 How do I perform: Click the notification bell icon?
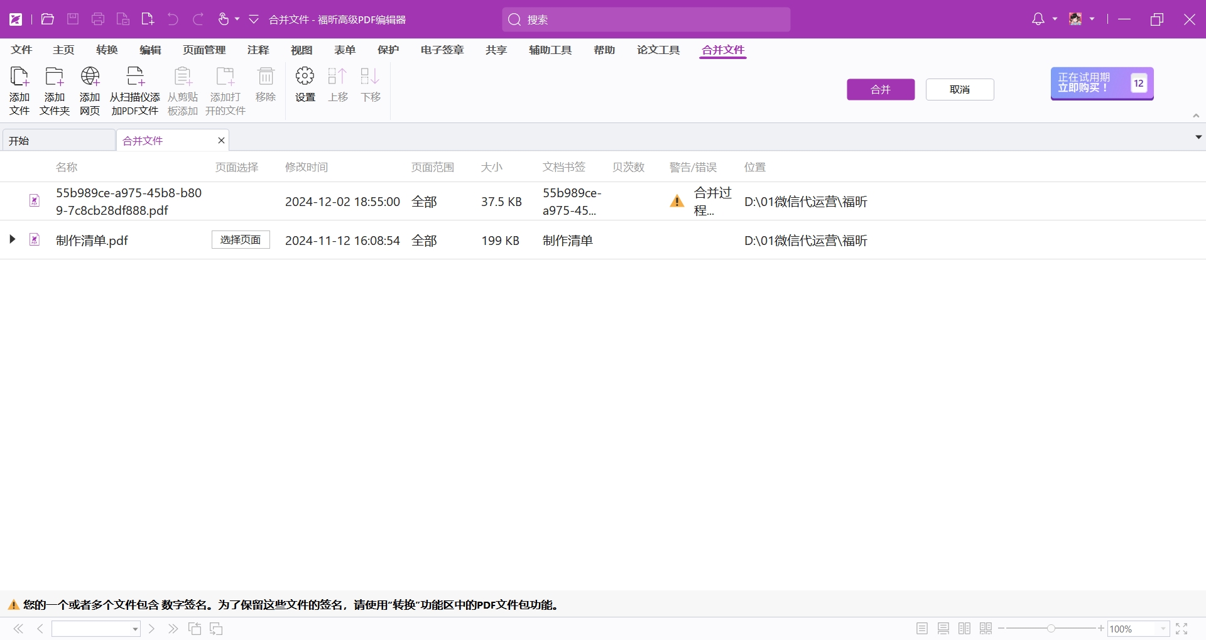point(1038,19)
